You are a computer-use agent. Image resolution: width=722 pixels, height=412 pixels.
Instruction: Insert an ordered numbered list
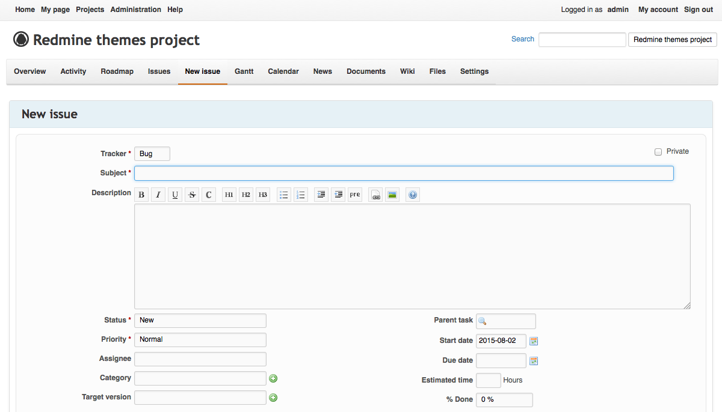click(x=301, y=195)
